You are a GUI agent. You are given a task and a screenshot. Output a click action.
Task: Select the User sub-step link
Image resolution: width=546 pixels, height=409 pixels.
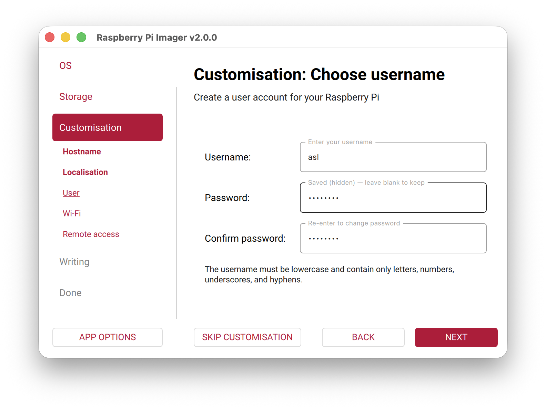[x=71, y=193]
